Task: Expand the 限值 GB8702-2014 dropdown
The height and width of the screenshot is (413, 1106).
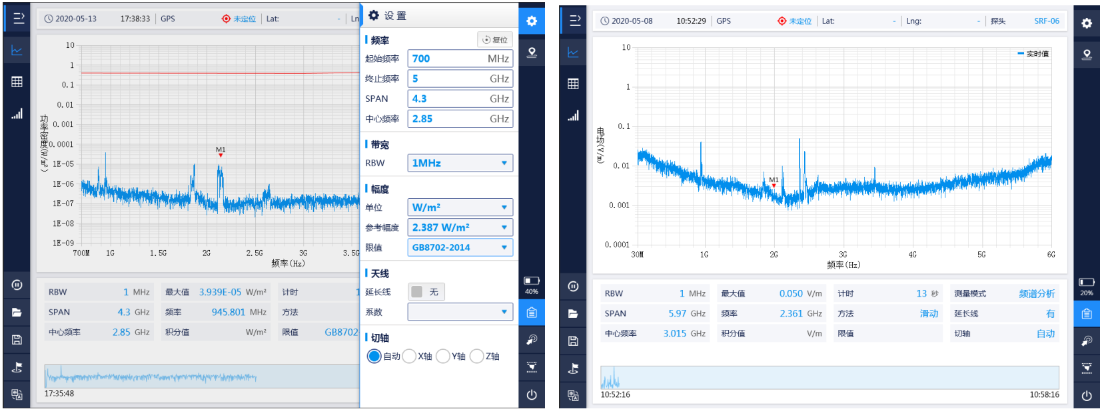Action: 460,247
